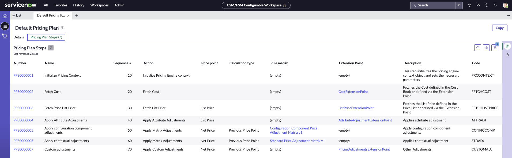Image resolution: width=512 pixels, height=158 pixels.
Task: Close the Default Pricing Plan tab
Action: tap(68, 16)
